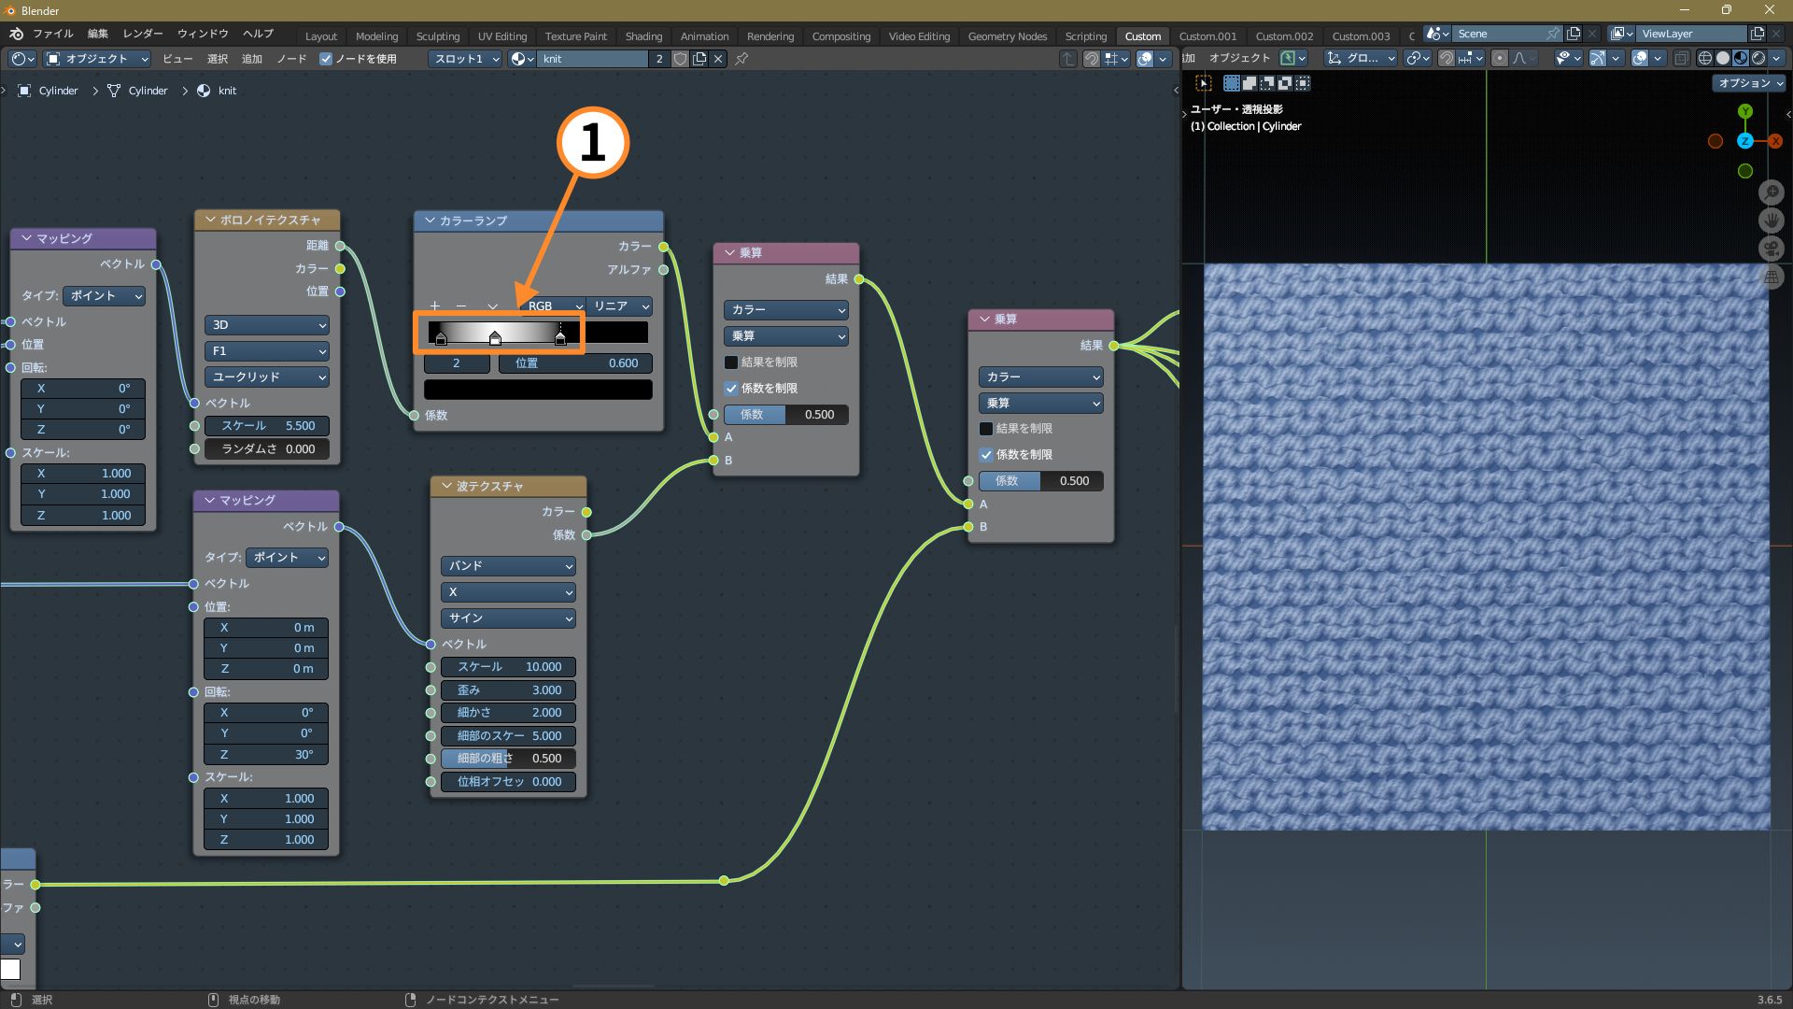Uncheck '係数を制限' on second 乗算 node
The width and height of the screenshot is (1793, 1009).
point(986,455)
